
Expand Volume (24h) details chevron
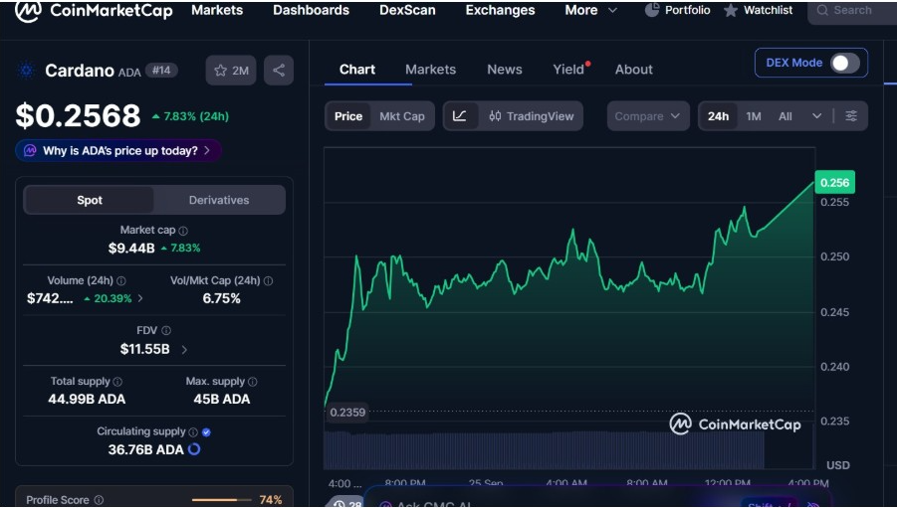[140, 298]
